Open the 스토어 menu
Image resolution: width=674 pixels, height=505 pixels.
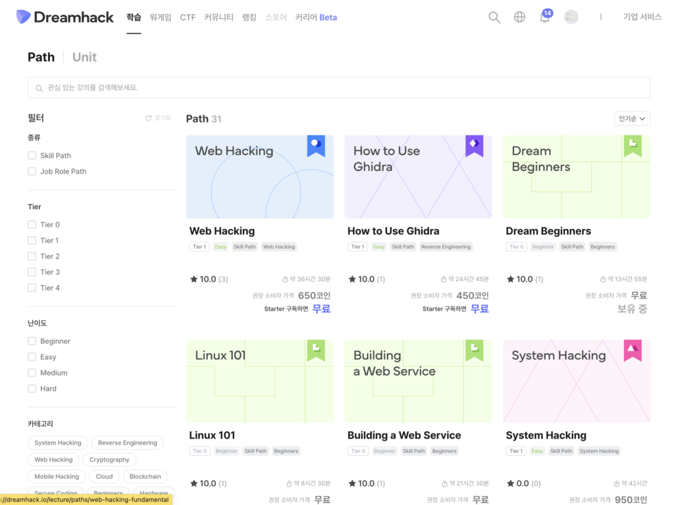[x=276, y=17]
